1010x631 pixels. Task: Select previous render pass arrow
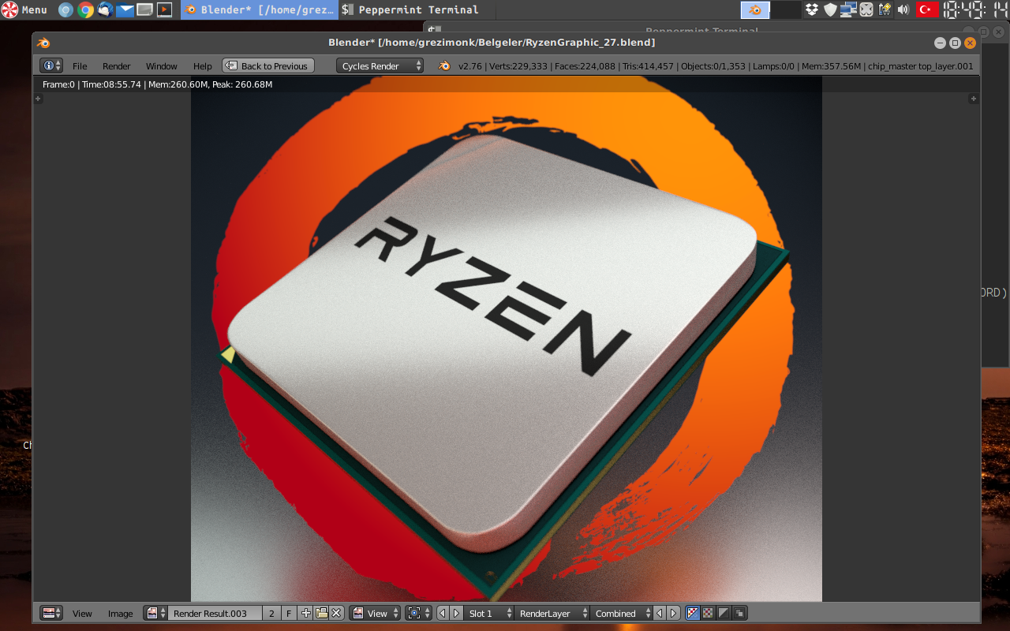click(x=660, y=613)
